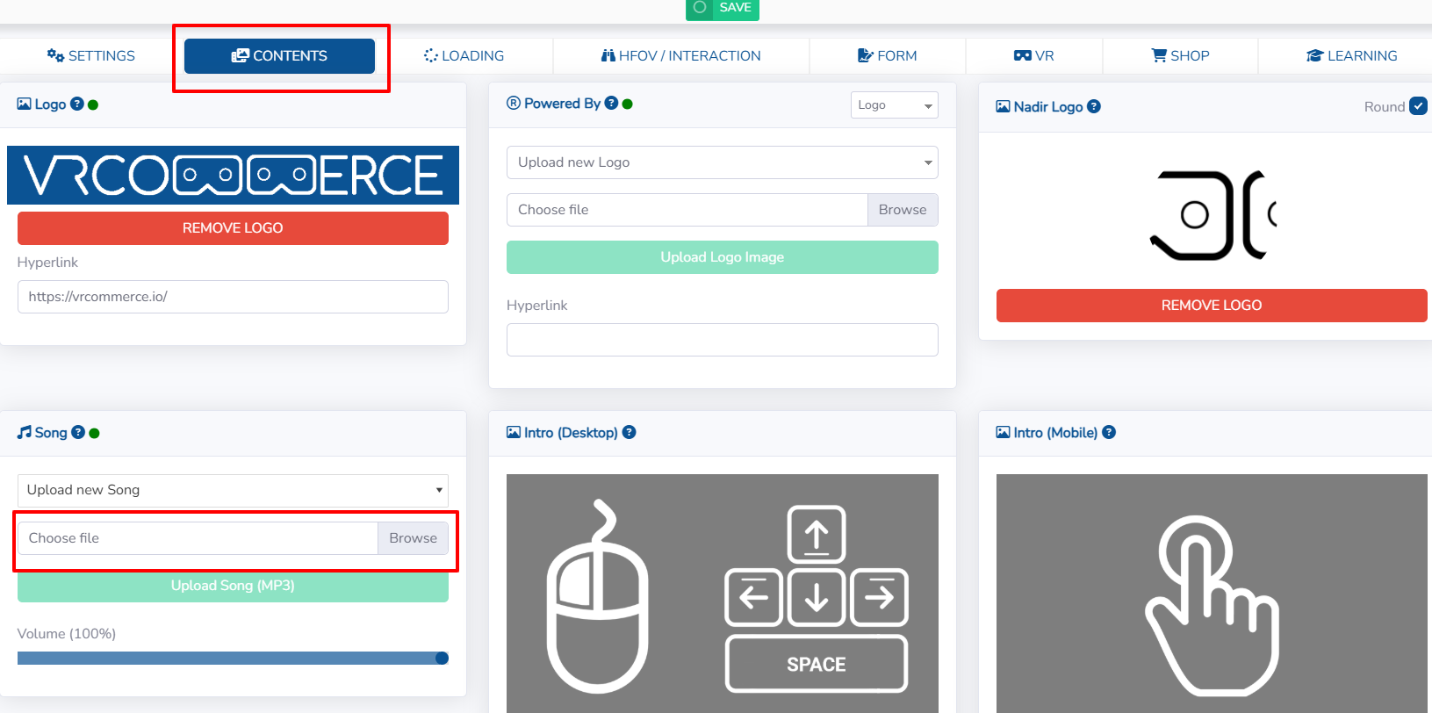This screenshot has width=1432, height=713.
Task: Remove the VRCommerce logo with Remove Logo
Action: coord(233,228)
